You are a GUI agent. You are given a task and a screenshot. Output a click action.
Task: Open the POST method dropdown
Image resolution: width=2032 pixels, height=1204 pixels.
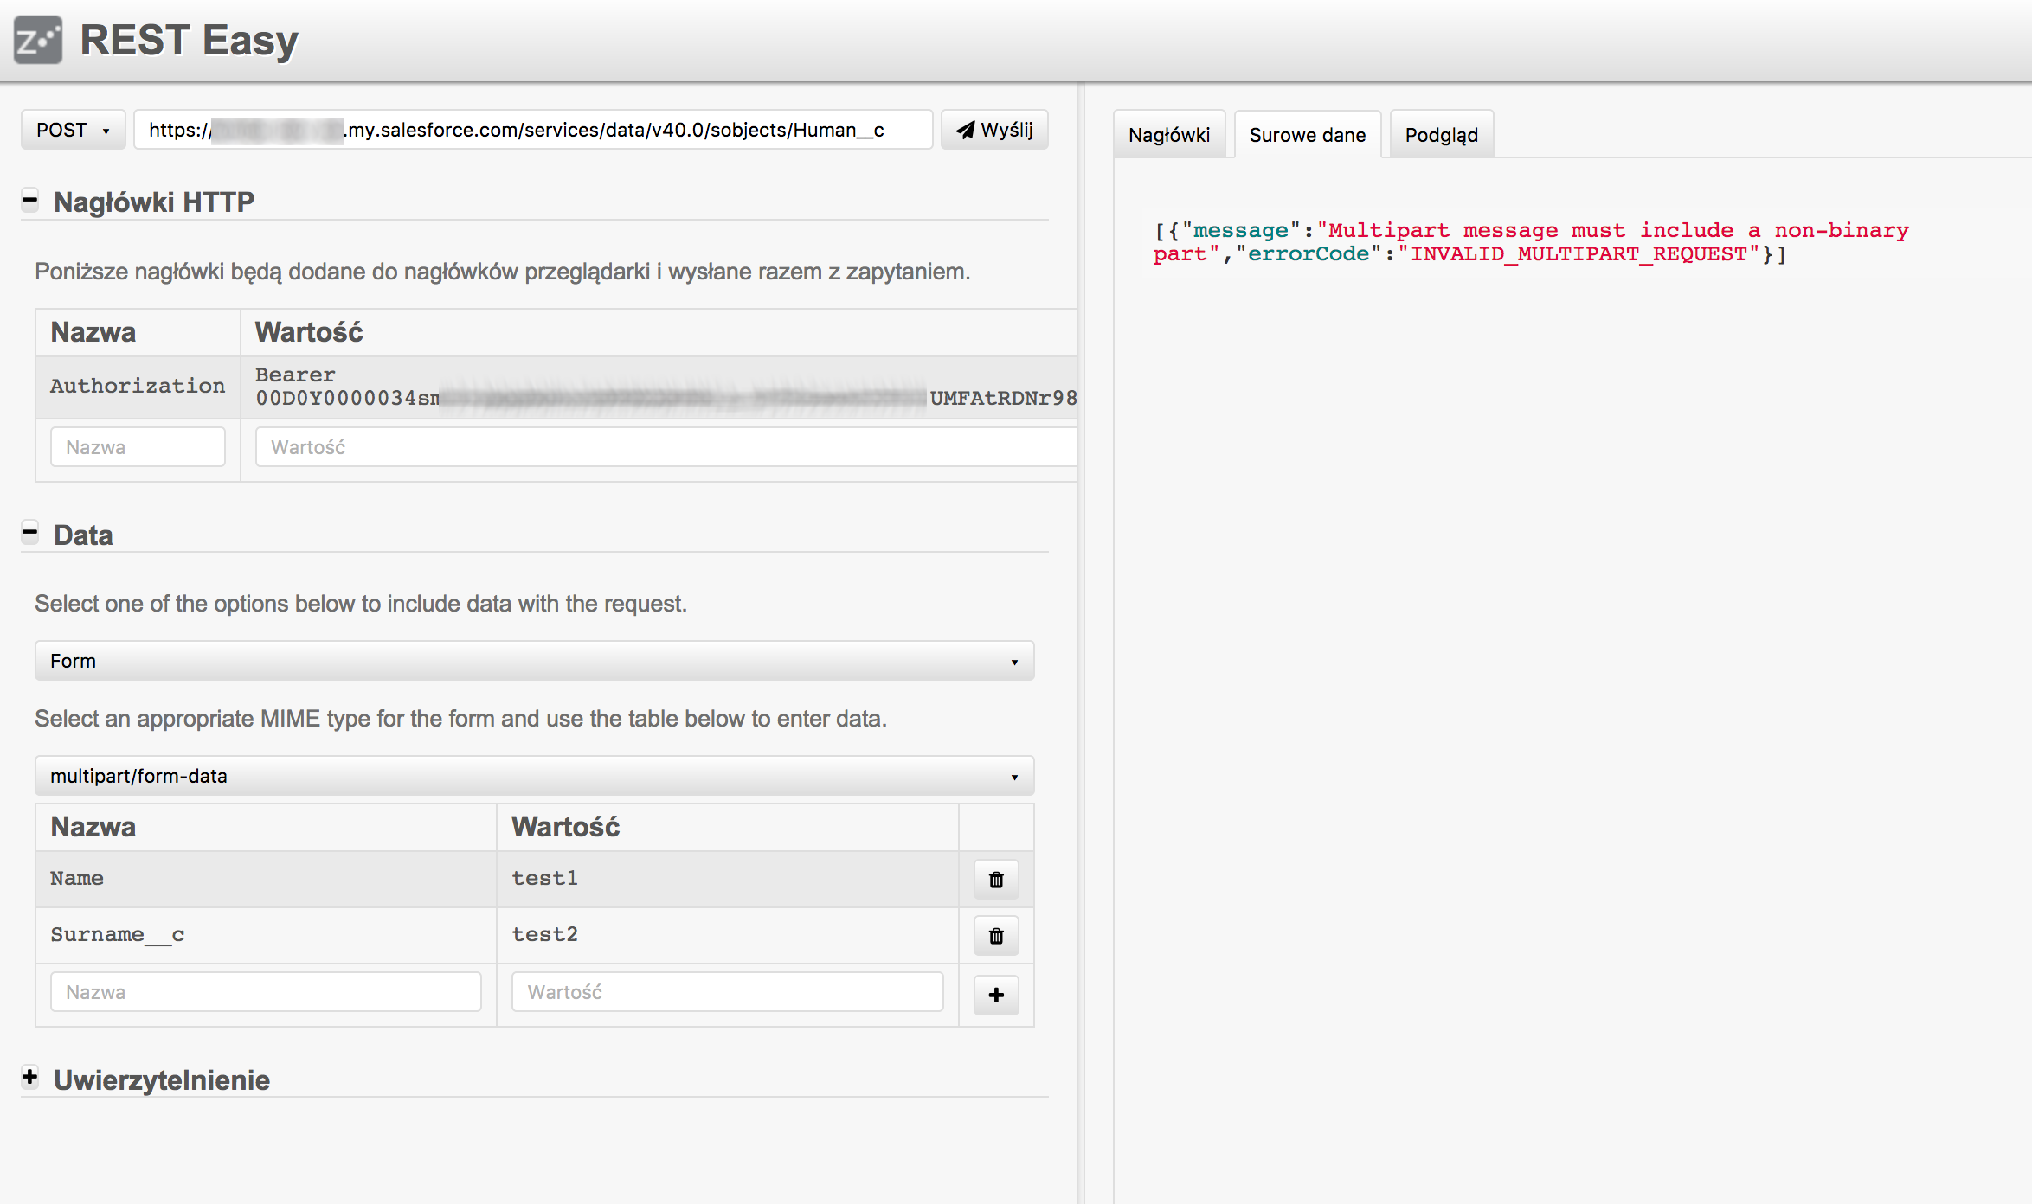pyautogui.click(x=73, y=130)
